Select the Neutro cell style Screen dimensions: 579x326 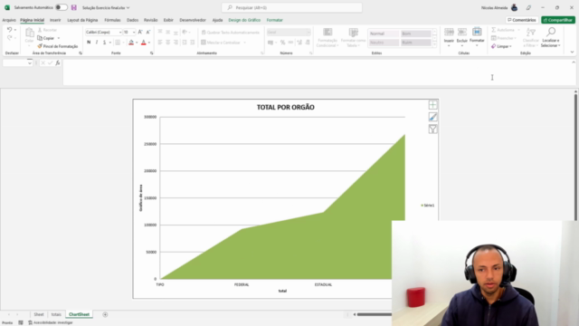(x=384, y=43)
